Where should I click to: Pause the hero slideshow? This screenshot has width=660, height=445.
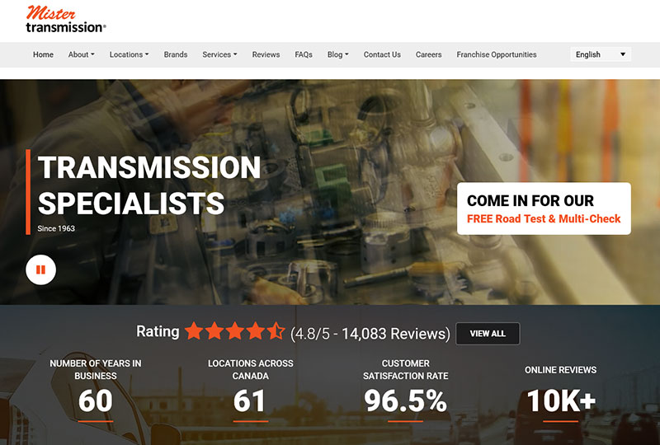coord(40,269)
